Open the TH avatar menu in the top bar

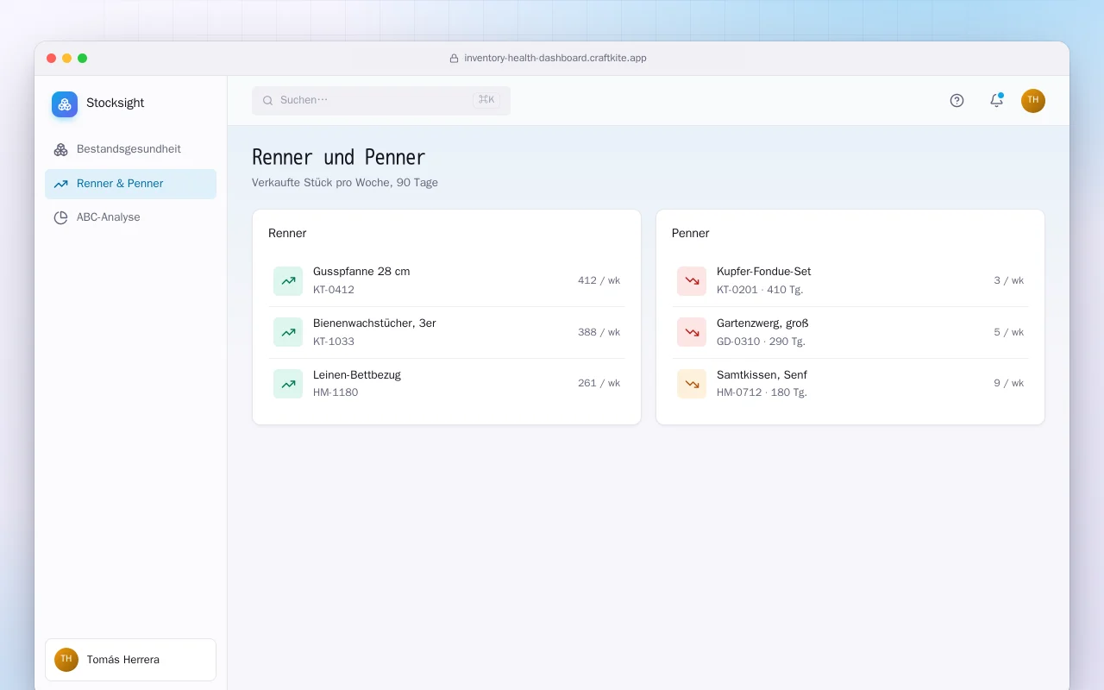coord(1033,100)
